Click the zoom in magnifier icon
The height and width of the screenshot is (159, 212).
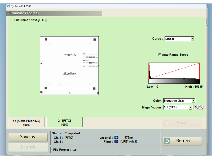[x=196, y=107]
